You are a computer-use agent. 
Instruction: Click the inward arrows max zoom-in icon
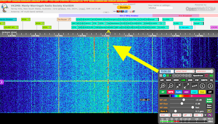178,86
